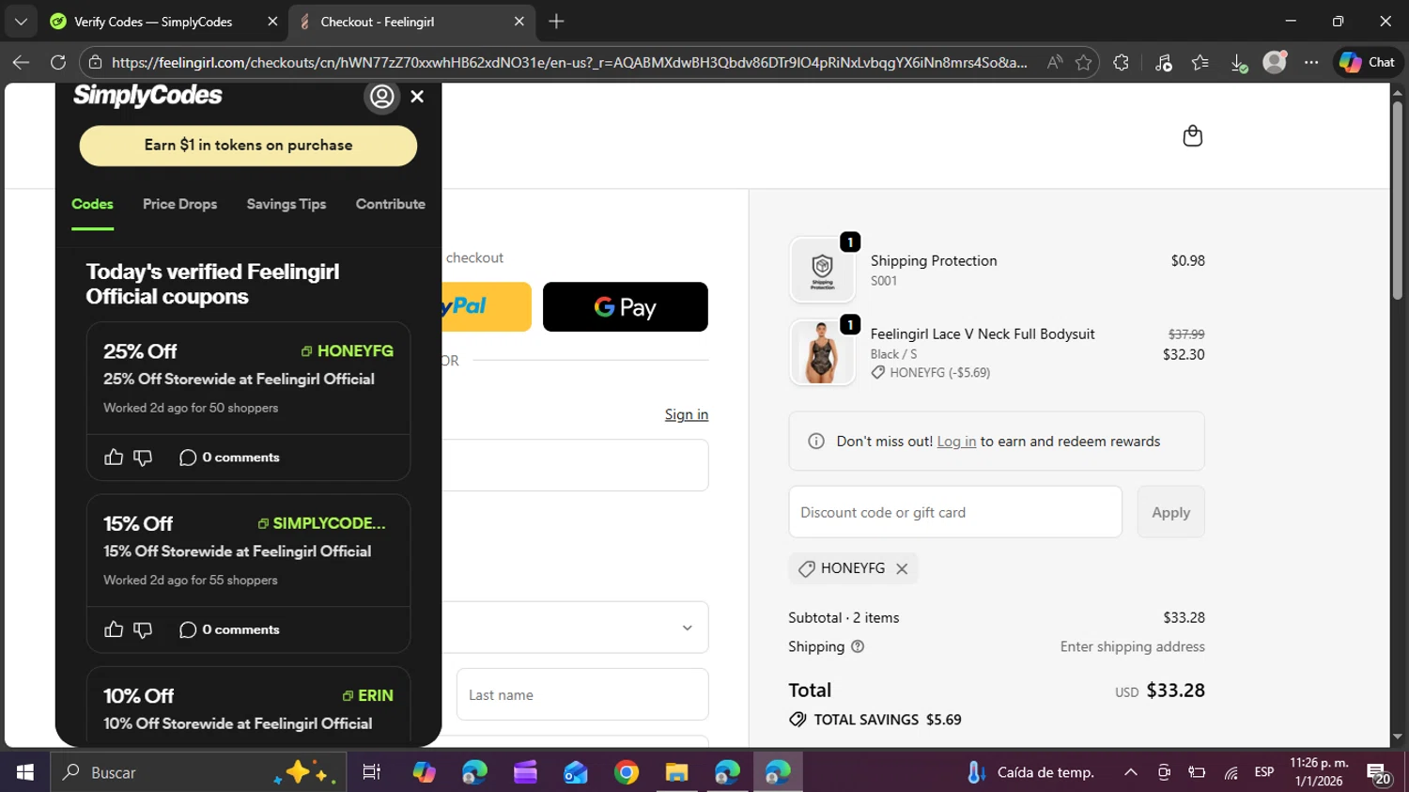Thumbs up the 15% Off SIMPLYCODE coupon
Screen dimensions: 1409x792
[x=114, y=629]
